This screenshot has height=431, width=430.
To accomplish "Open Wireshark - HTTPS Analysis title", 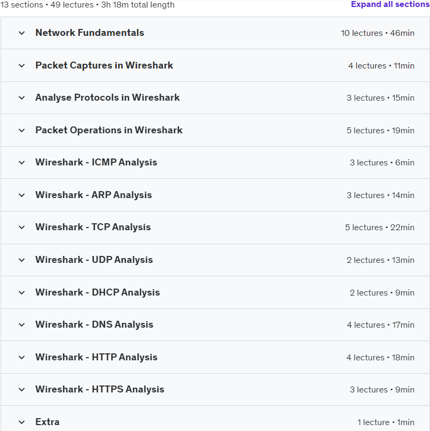I will click(x=100, y=389).
